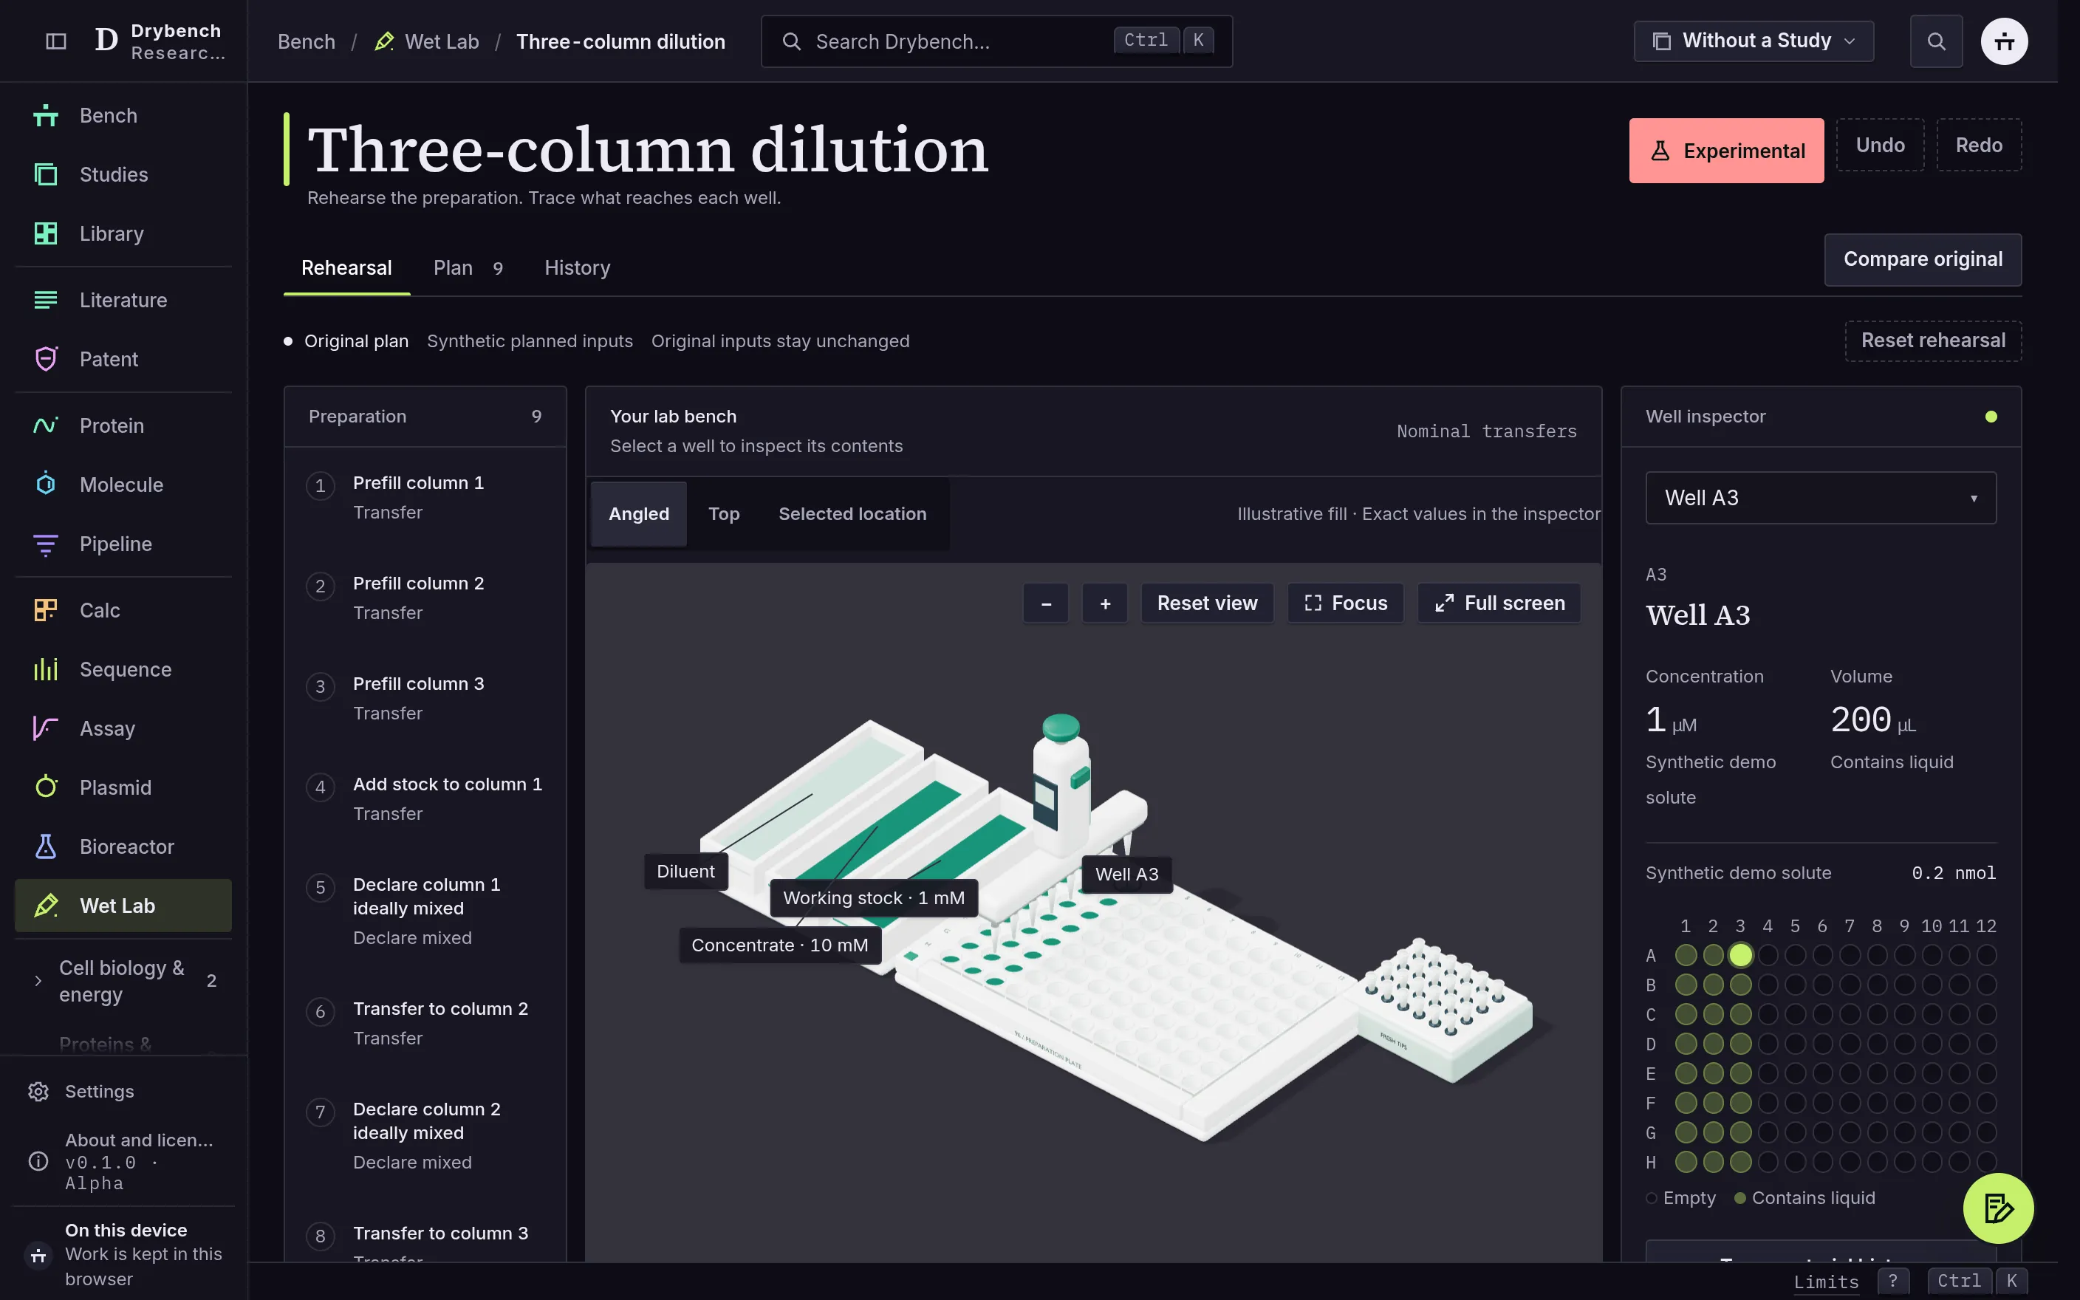Image resolution: width=2080 pixels, height=1300 pixels.
Task: Open Settings in the sidebar
Action: pyautogui.click(x=123, y=1091)
